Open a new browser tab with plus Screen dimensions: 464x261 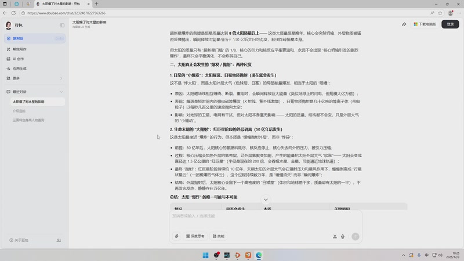96,4
